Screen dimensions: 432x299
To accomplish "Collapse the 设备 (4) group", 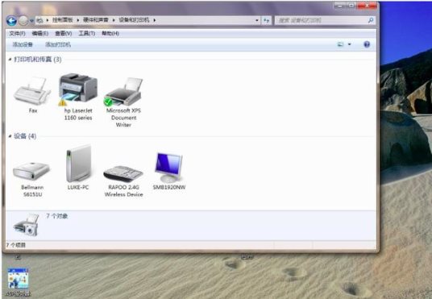I will [x=10, y=136].
